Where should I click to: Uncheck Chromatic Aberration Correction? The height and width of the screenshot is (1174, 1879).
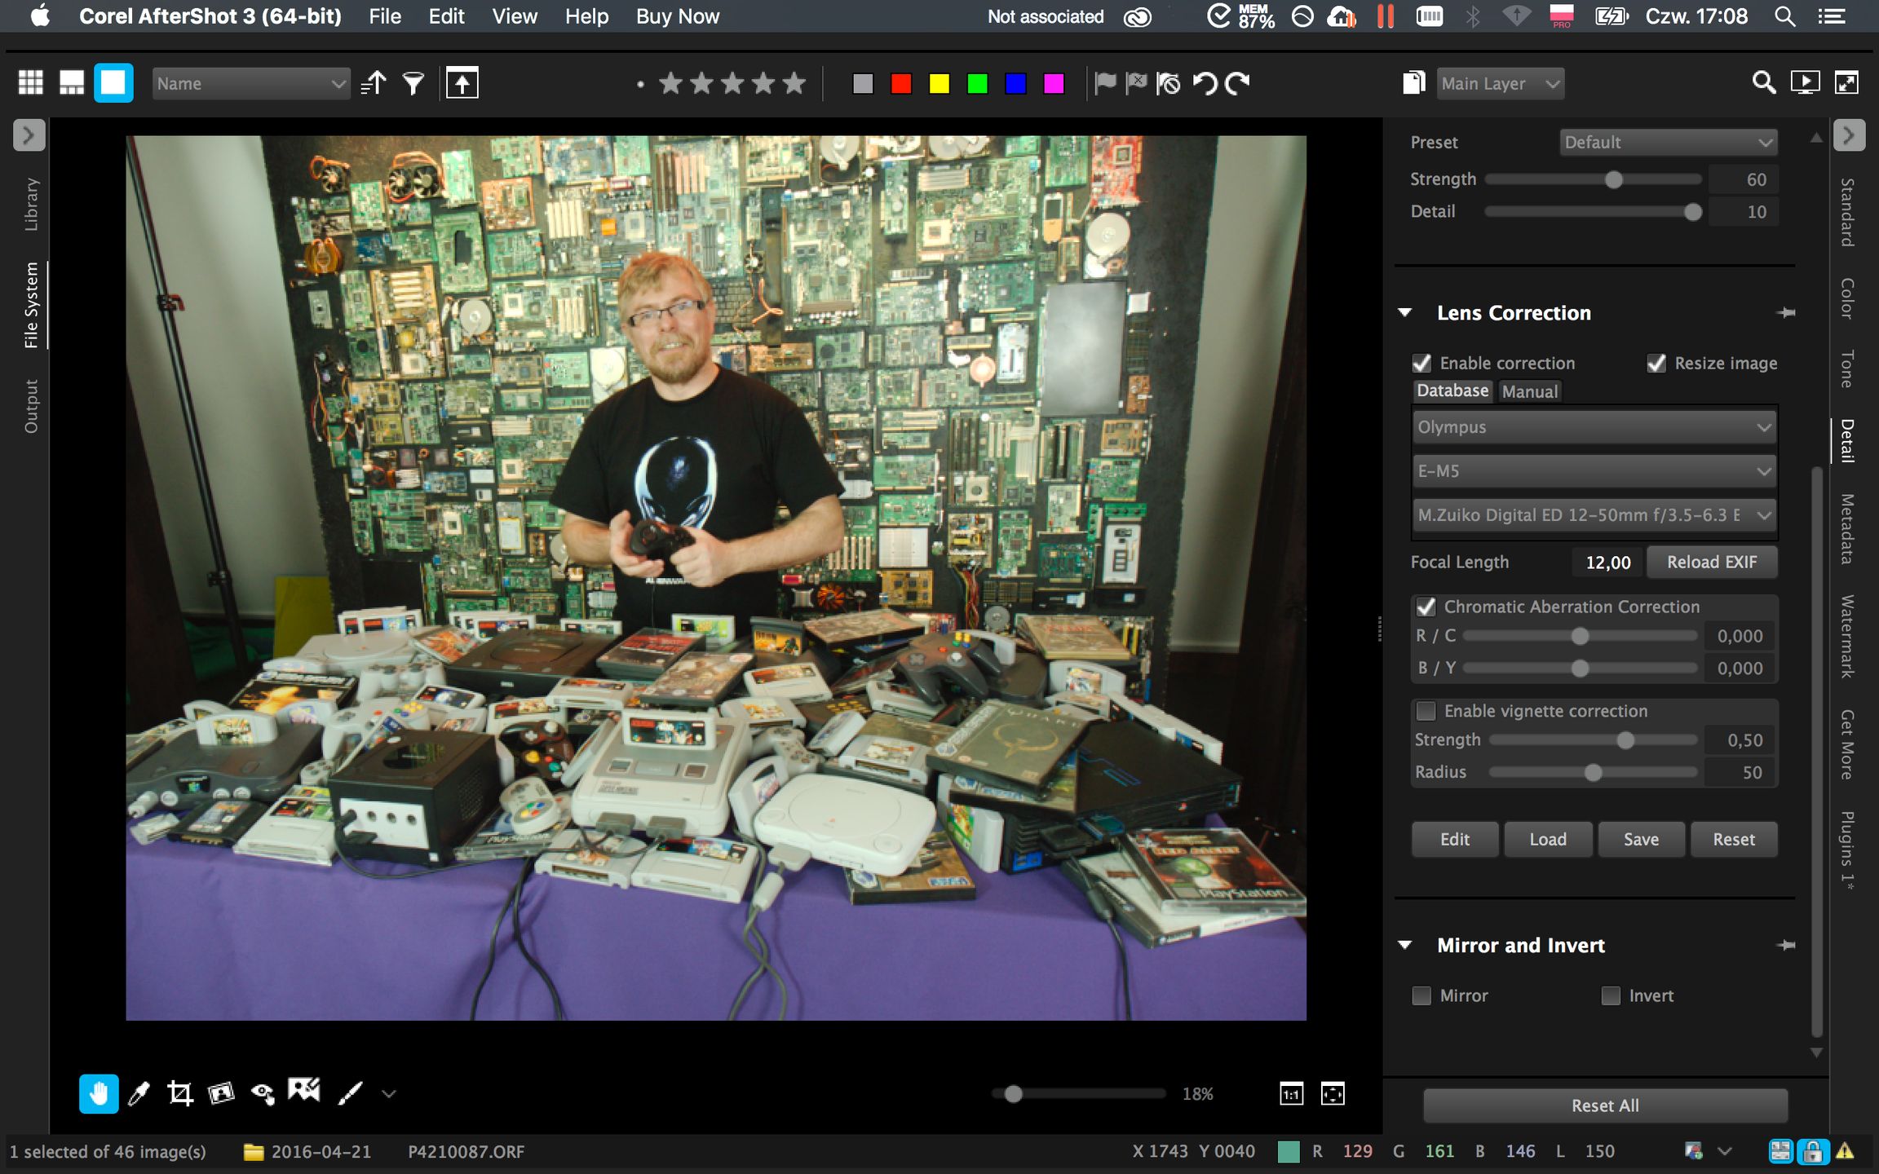point(1426,607)
